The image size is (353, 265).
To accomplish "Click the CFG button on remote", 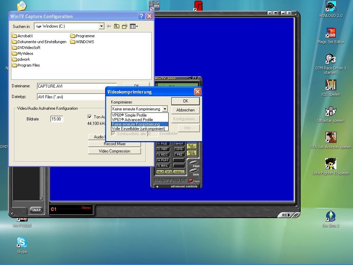I will pos(179,149).
